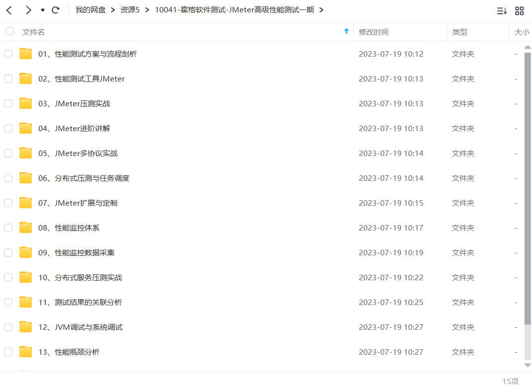Refresh the current folder listing
The height and width of the screenshot is (388, 532).
point(56,10)
